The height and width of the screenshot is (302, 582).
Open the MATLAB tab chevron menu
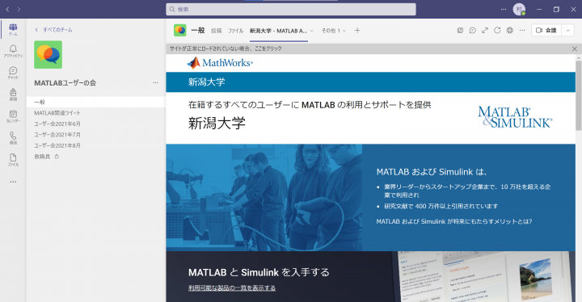pyautogui.click(x=312, y=31)
